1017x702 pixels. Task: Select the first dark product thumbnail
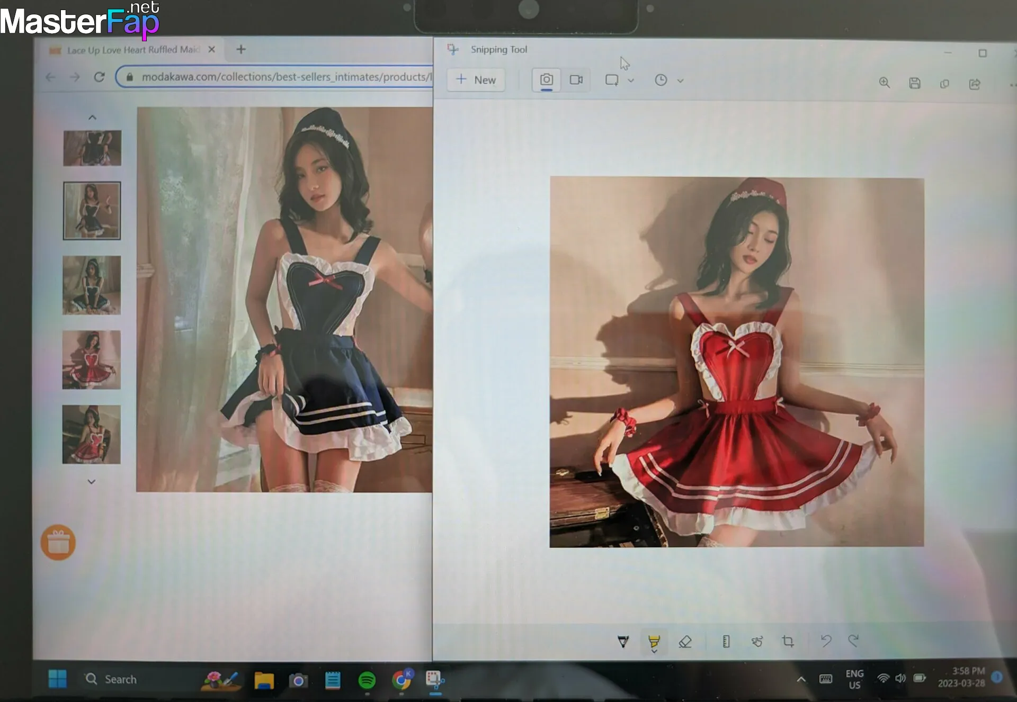click(x=92, y=148)
